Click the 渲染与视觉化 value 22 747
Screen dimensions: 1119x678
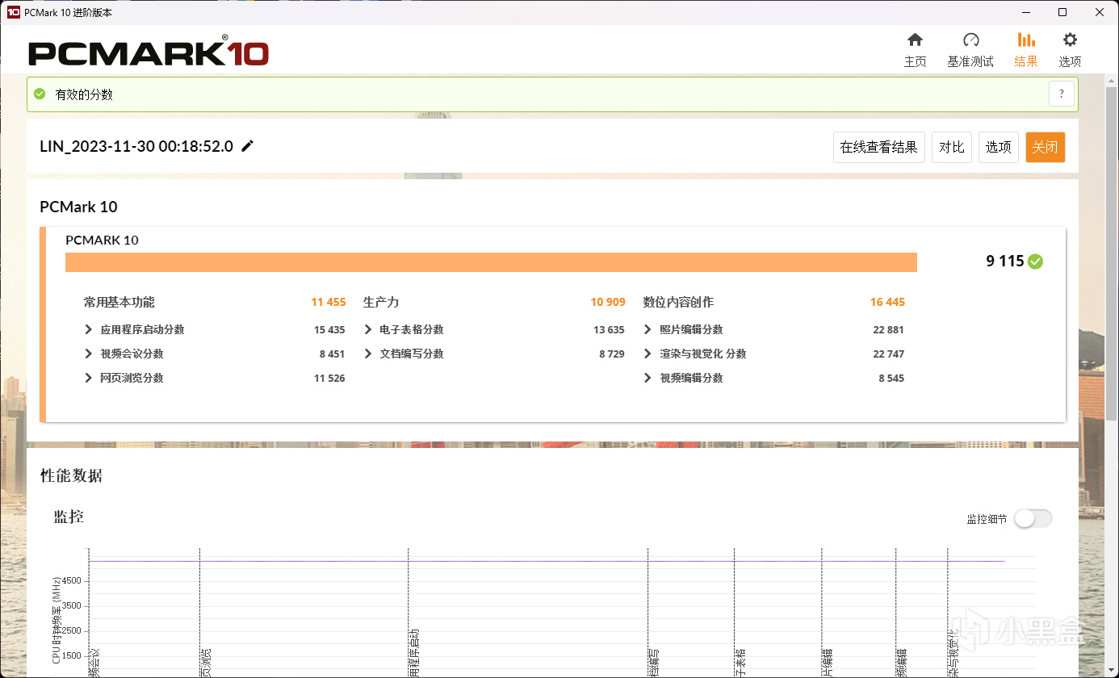[x=888, y=354]
